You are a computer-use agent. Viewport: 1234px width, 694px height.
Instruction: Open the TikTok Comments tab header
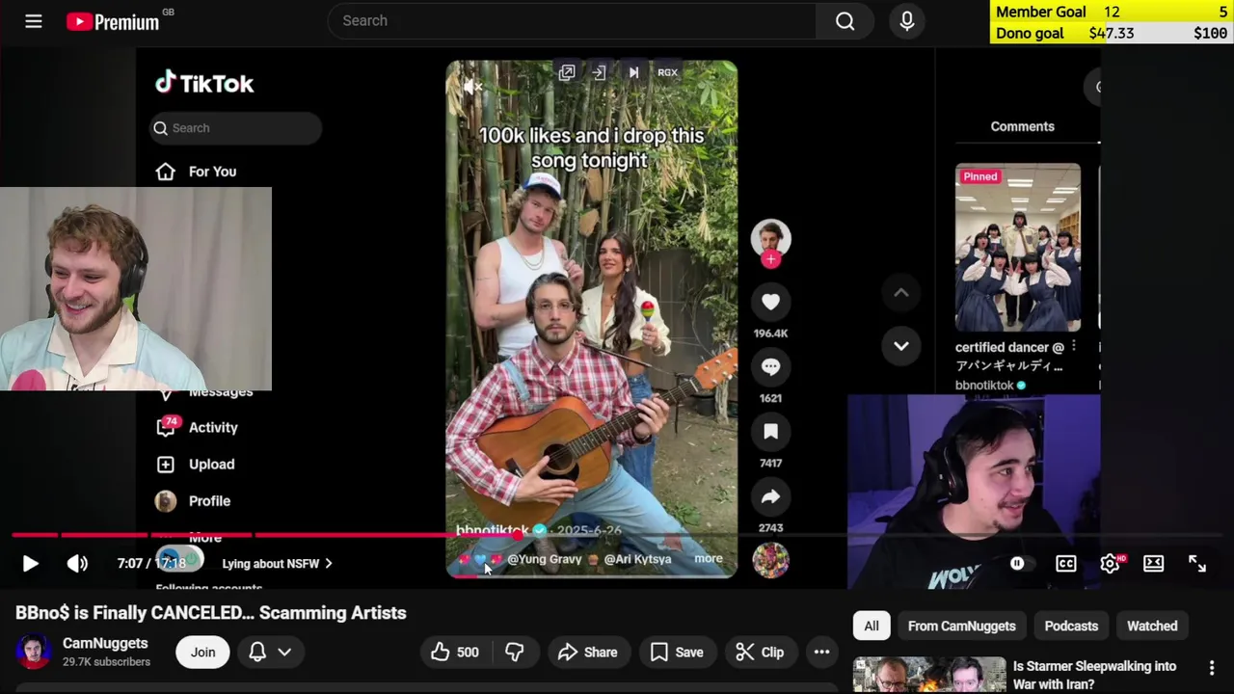tap(1022, 126)
